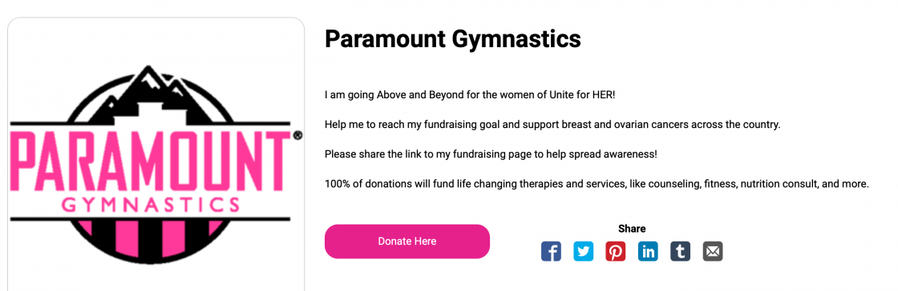Share via the LinkedIn icon
The width and height of the screenshot is (898, 291).
[x=649, y=251]
